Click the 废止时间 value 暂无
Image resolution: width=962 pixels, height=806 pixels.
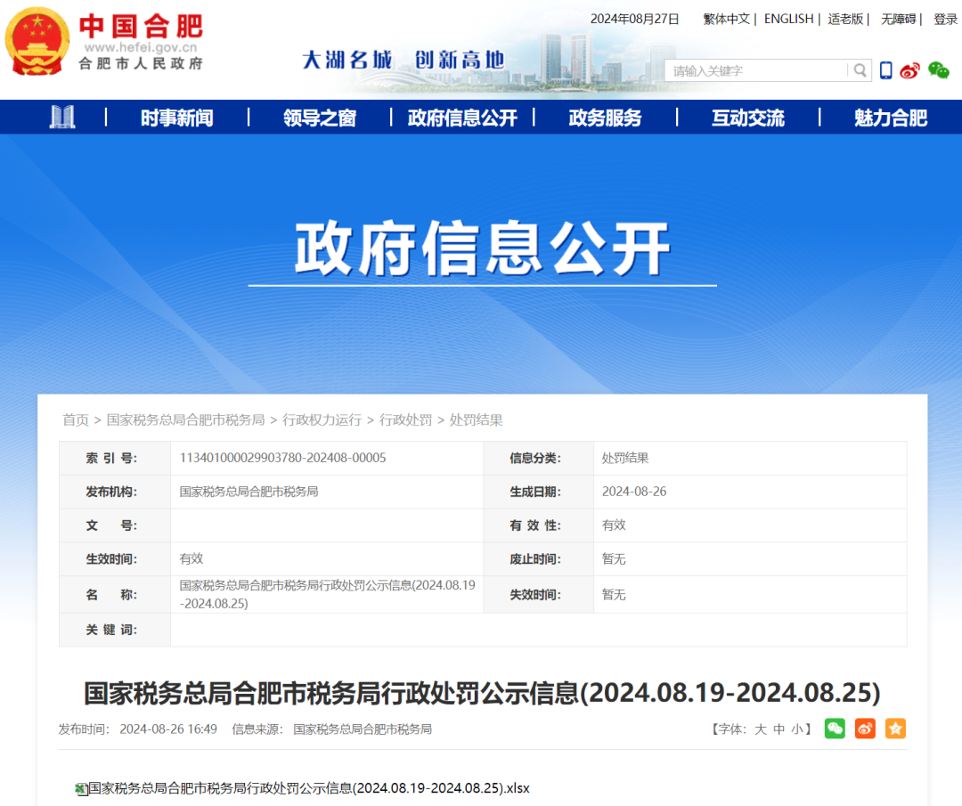[614, 559]
